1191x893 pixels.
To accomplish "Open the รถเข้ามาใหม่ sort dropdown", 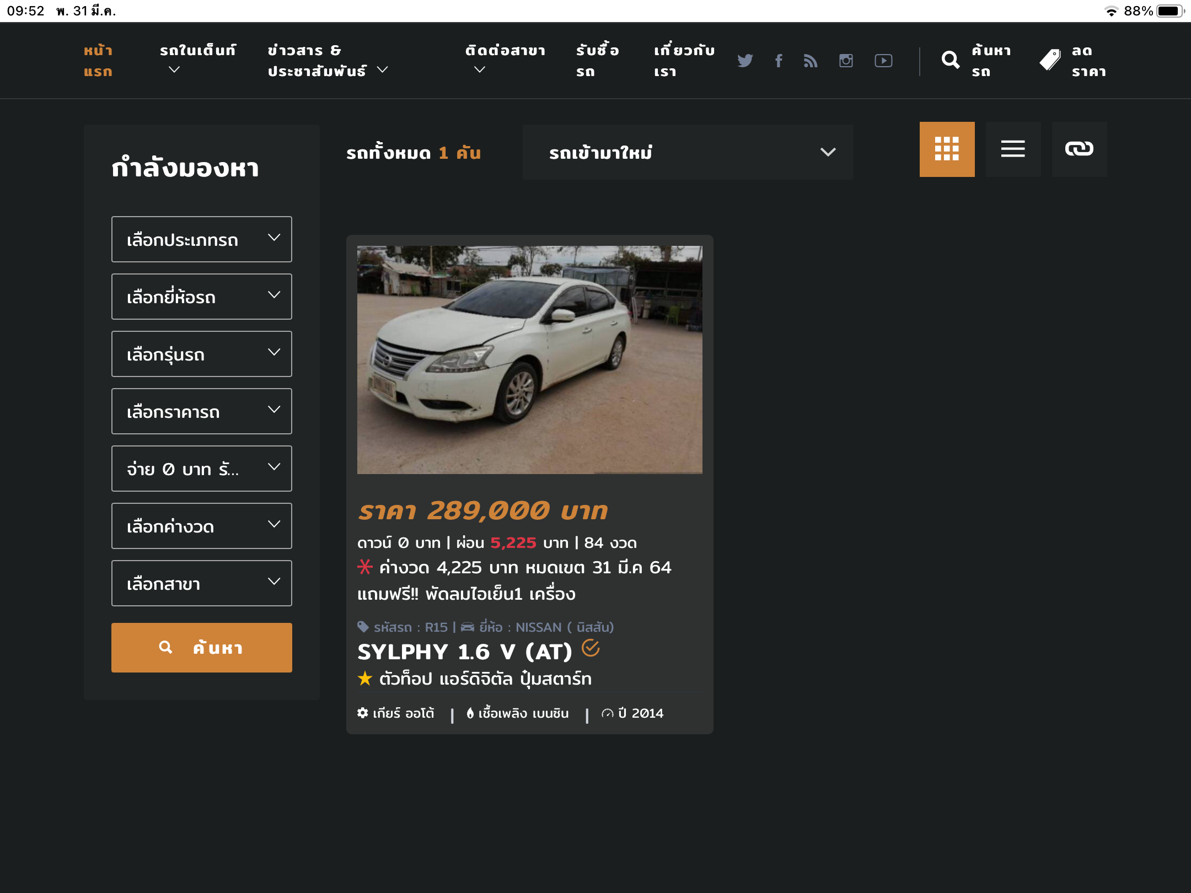I will point(688,152).
